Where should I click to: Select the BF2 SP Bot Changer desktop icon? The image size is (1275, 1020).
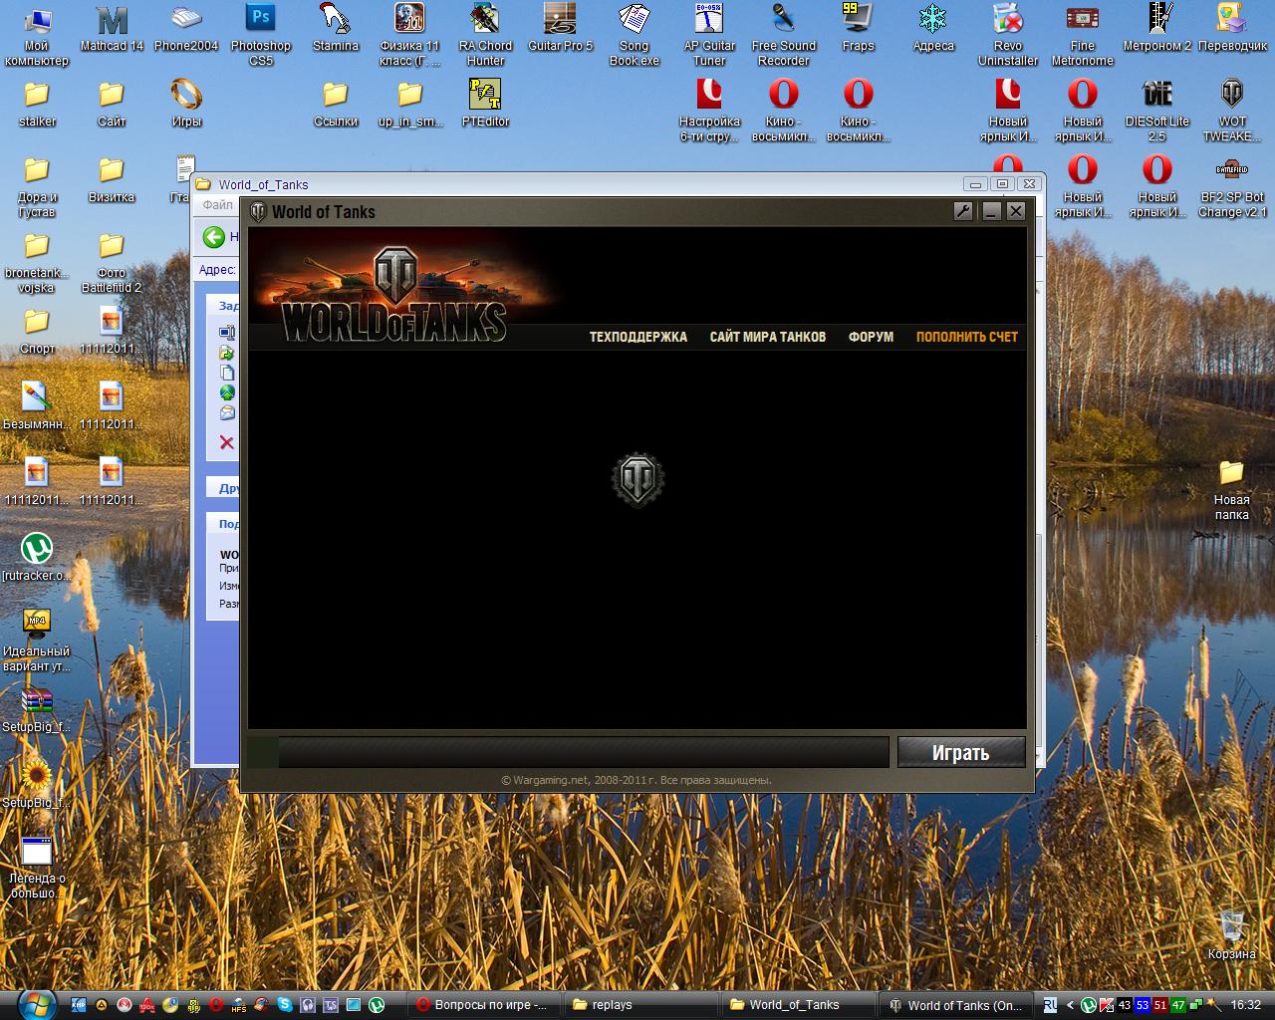point(1232,187)
